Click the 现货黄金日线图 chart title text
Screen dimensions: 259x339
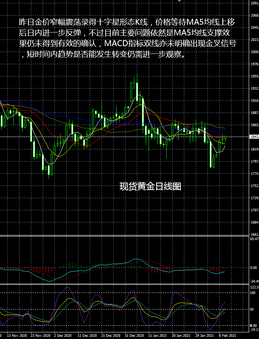(150, 186)
